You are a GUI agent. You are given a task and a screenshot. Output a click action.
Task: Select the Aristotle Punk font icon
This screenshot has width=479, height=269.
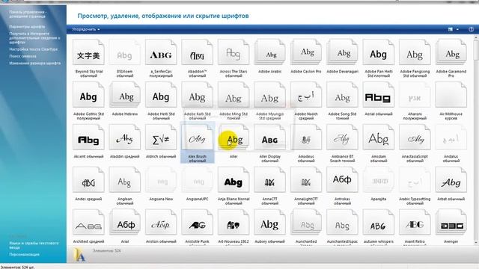198,222
